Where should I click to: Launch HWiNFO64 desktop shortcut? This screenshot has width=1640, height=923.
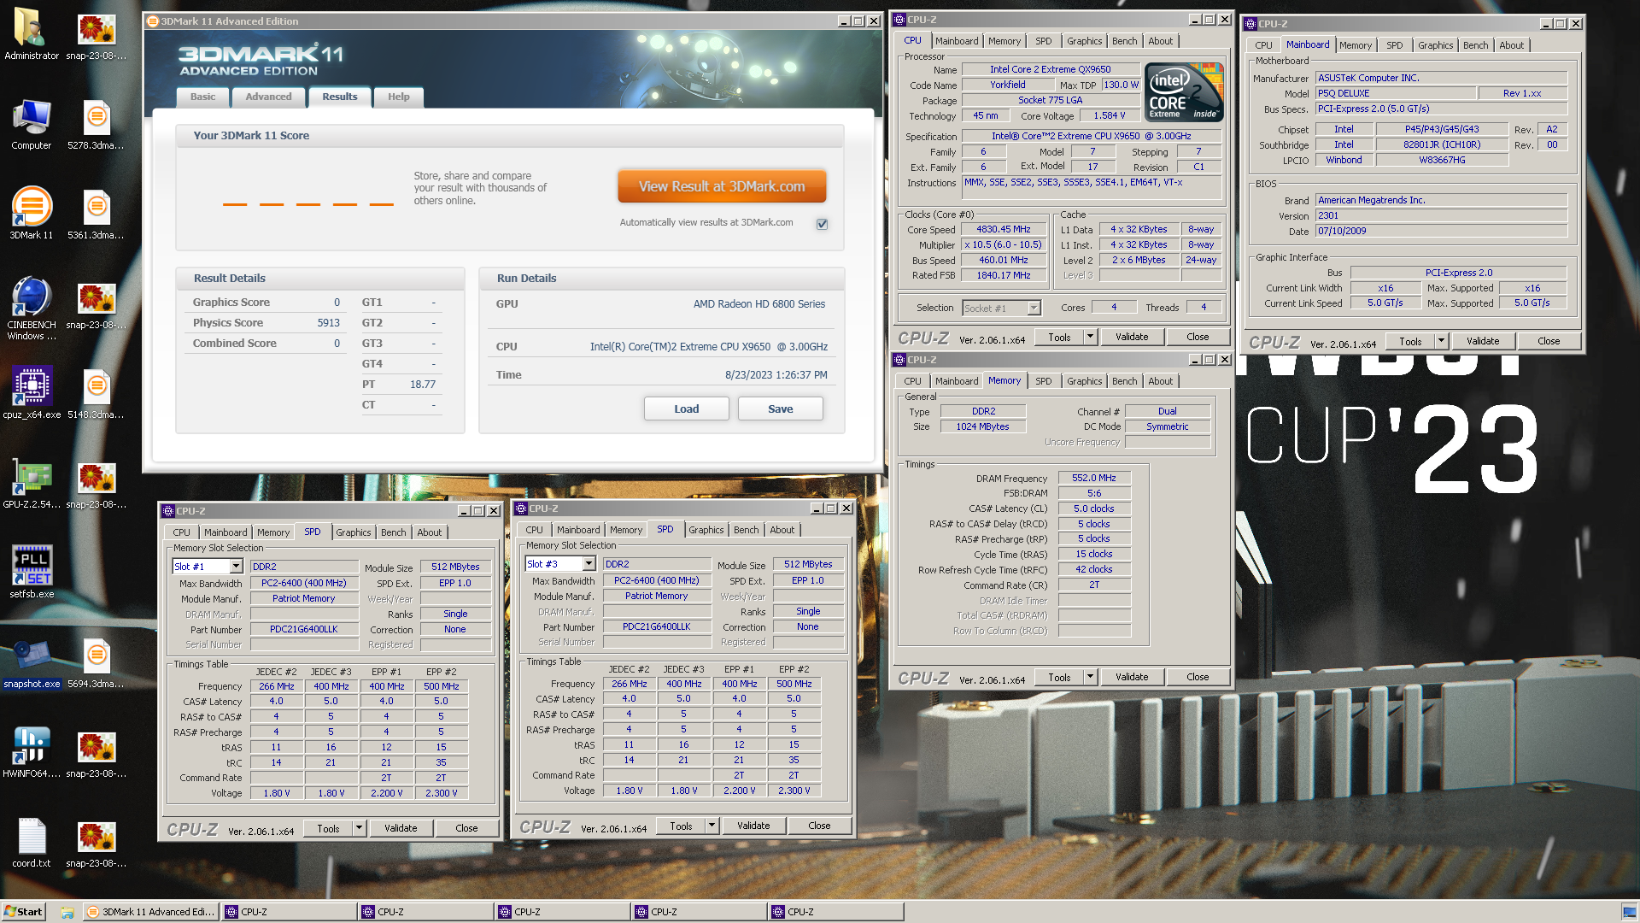click(x=32, y=753)
